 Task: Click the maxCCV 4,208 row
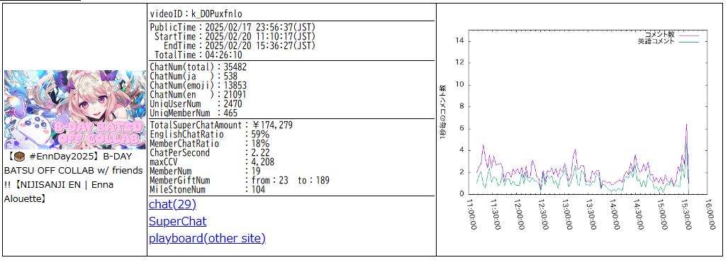(212, 162)
